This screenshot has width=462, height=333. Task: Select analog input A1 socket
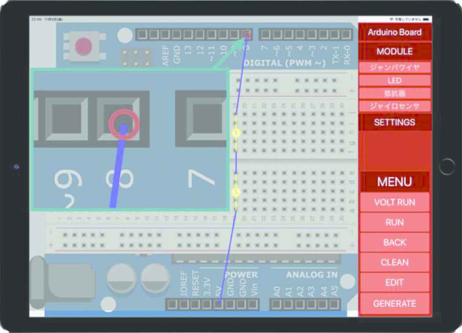click(x=288, y=304)
